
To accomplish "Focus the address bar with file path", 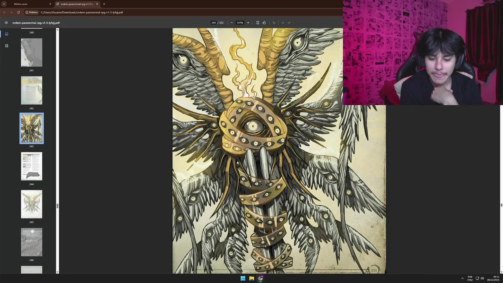I will [82, 12].
